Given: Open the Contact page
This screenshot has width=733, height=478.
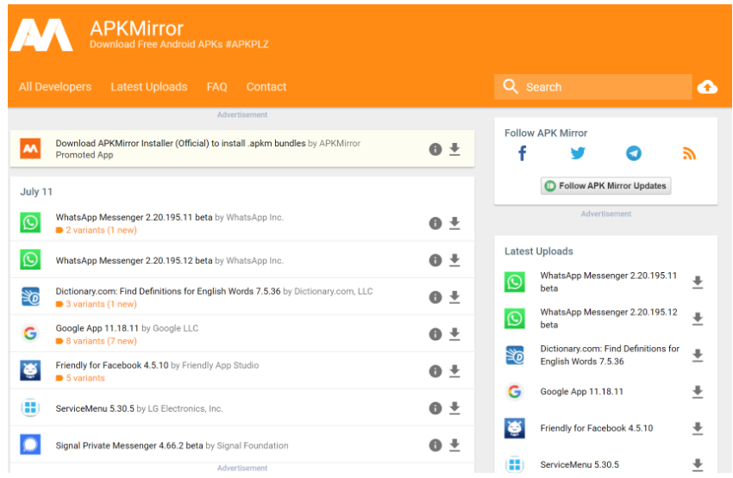Looking at the screenshot, I should tap(266, 87).
